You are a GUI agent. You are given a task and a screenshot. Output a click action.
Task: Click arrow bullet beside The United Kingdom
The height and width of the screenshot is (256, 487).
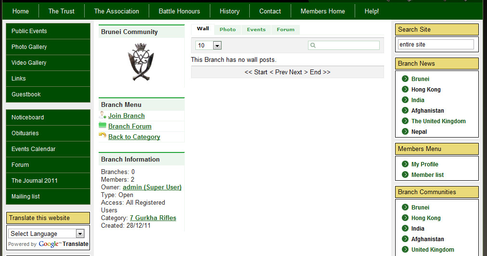pyautogui.click(x=405, y=121)
